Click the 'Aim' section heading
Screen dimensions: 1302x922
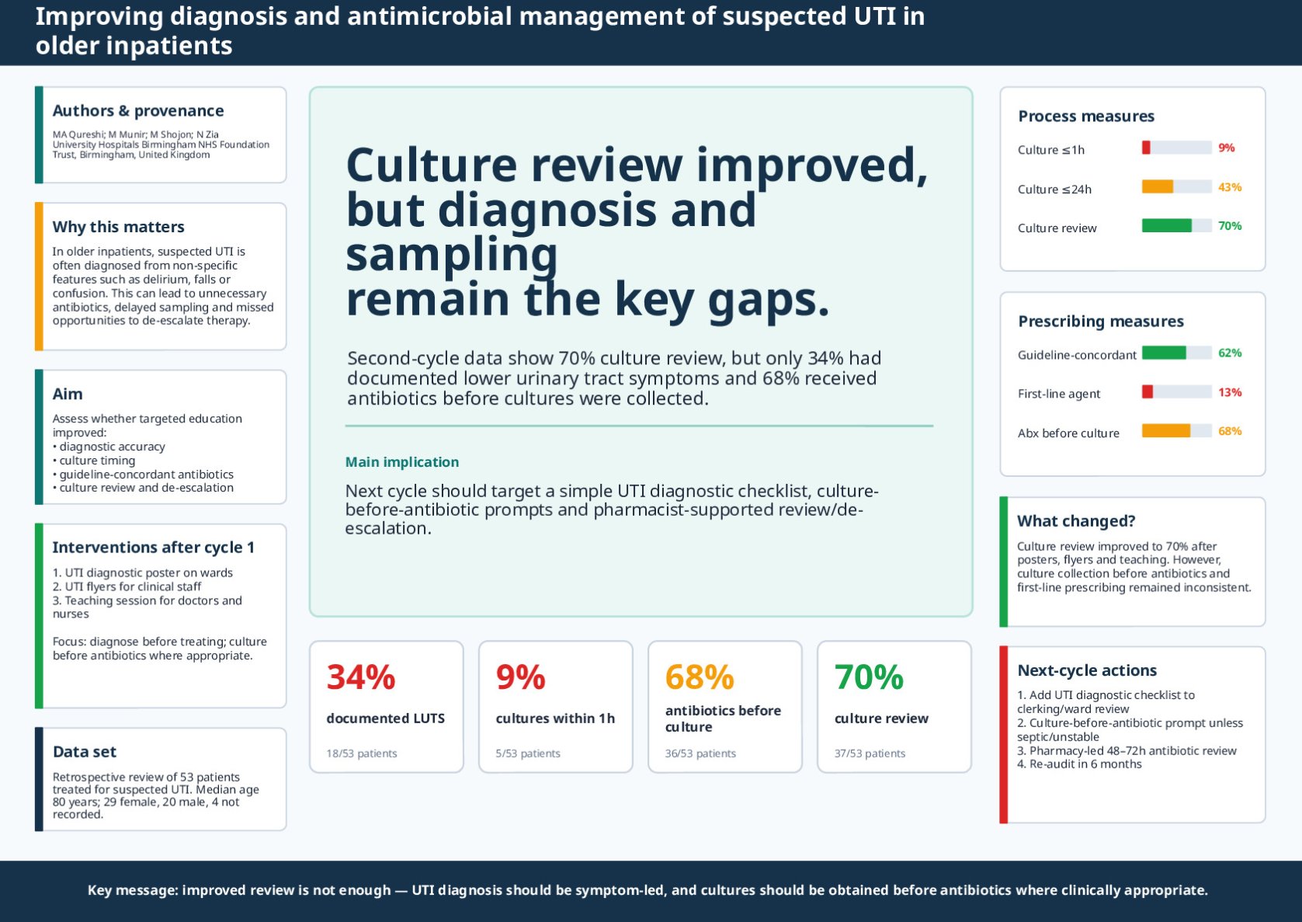(68, 394)
